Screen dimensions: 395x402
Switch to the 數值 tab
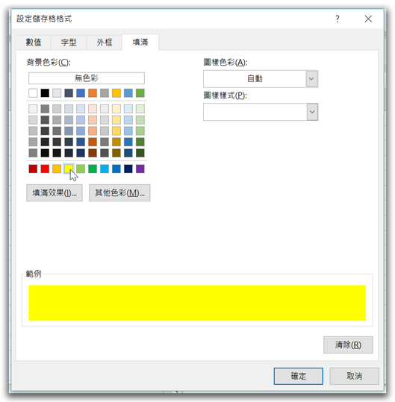34,42
